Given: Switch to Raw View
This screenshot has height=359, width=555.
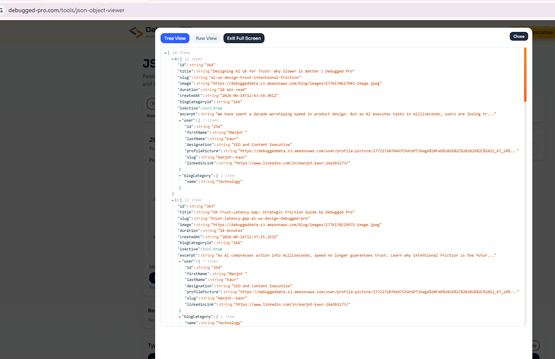Looking at the screenshot, I should click(206, 38).
